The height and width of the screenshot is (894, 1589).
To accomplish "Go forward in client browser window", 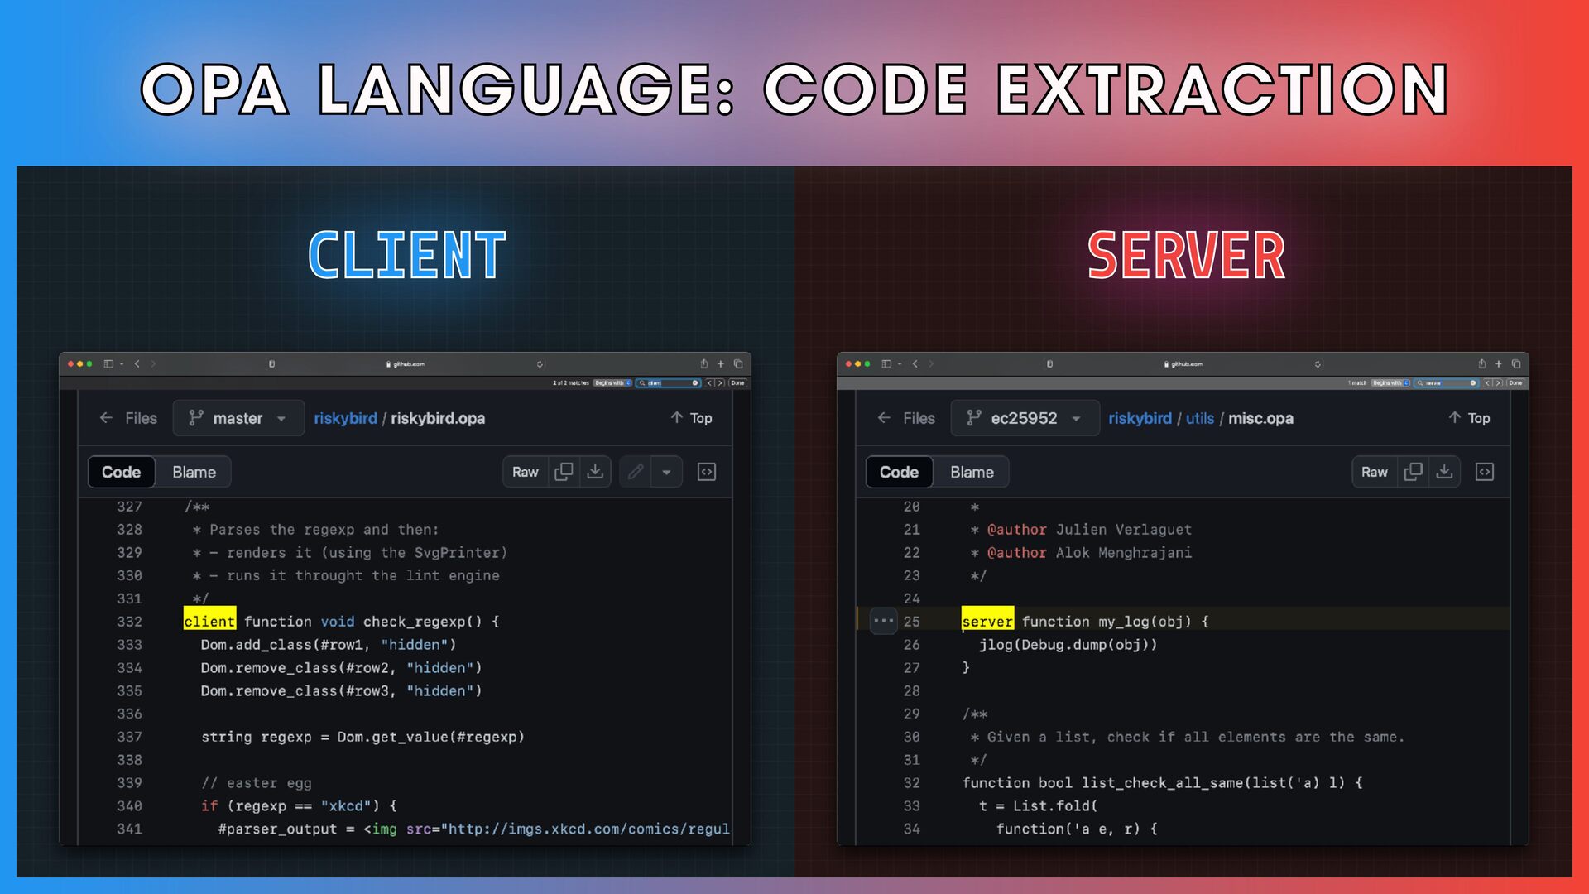I will click(x=153, y=363).
